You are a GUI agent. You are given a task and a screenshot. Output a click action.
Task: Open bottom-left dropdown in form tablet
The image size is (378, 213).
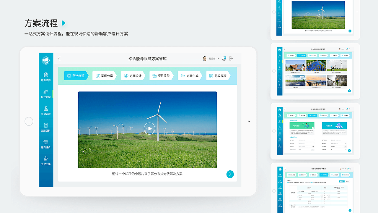click(x=306, y=150)
